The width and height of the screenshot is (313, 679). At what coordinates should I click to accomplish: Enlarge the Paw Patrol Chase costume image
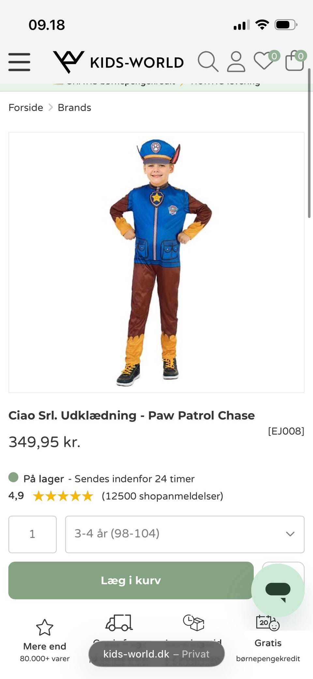point(156,262)
